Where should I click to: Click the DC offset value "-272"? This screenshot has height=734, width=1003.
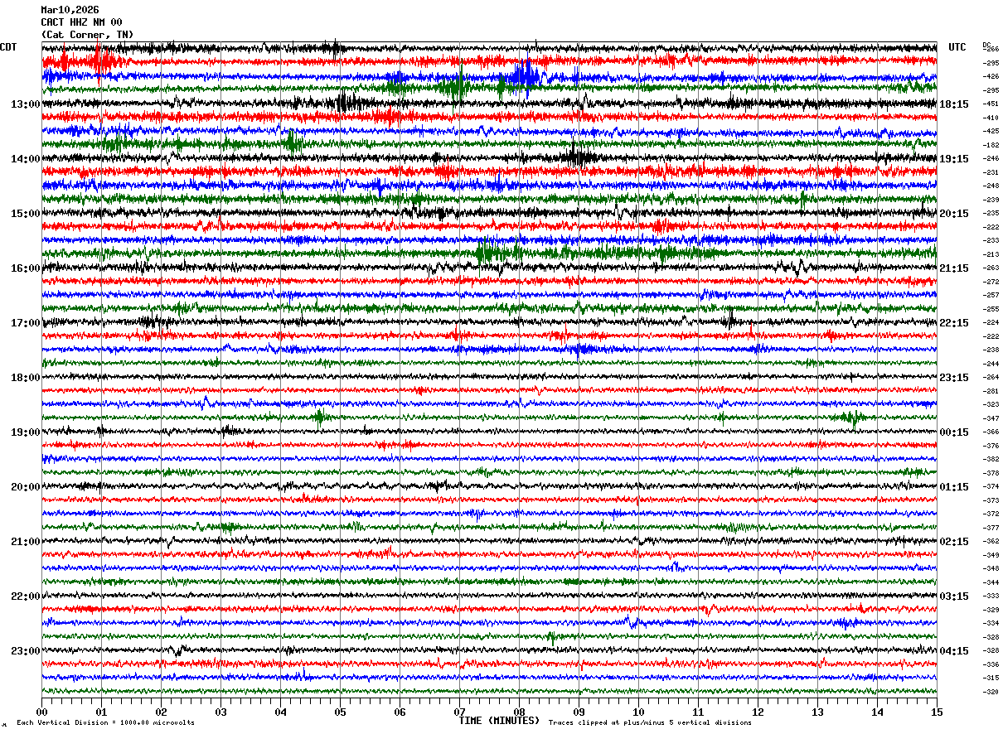click(x=991, y=282)
